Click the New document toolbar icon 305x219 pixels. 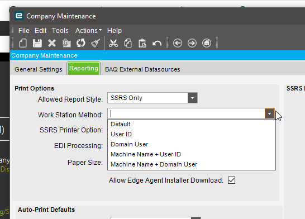[23, 43]
